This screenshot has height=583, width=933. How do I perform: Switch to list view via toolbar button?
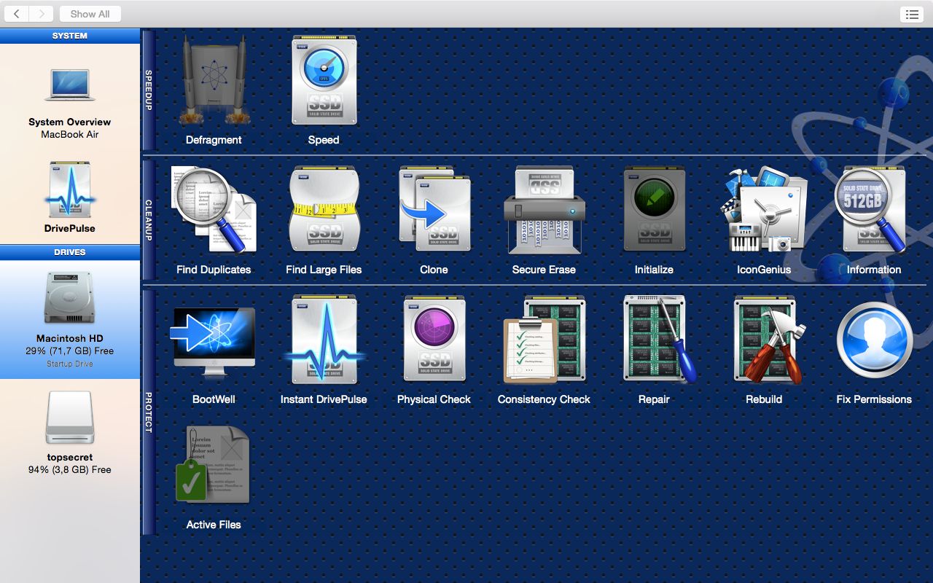click(x=912, y=14)
